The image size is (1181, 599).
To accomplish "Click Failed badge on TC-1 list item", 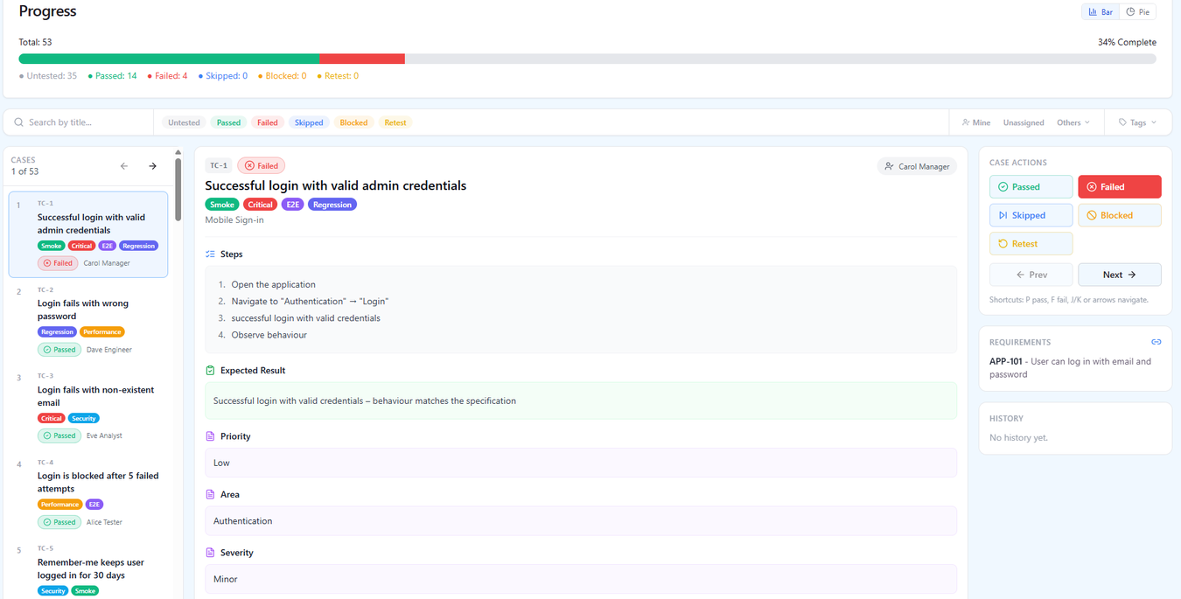I will click(x=58, y=263).
